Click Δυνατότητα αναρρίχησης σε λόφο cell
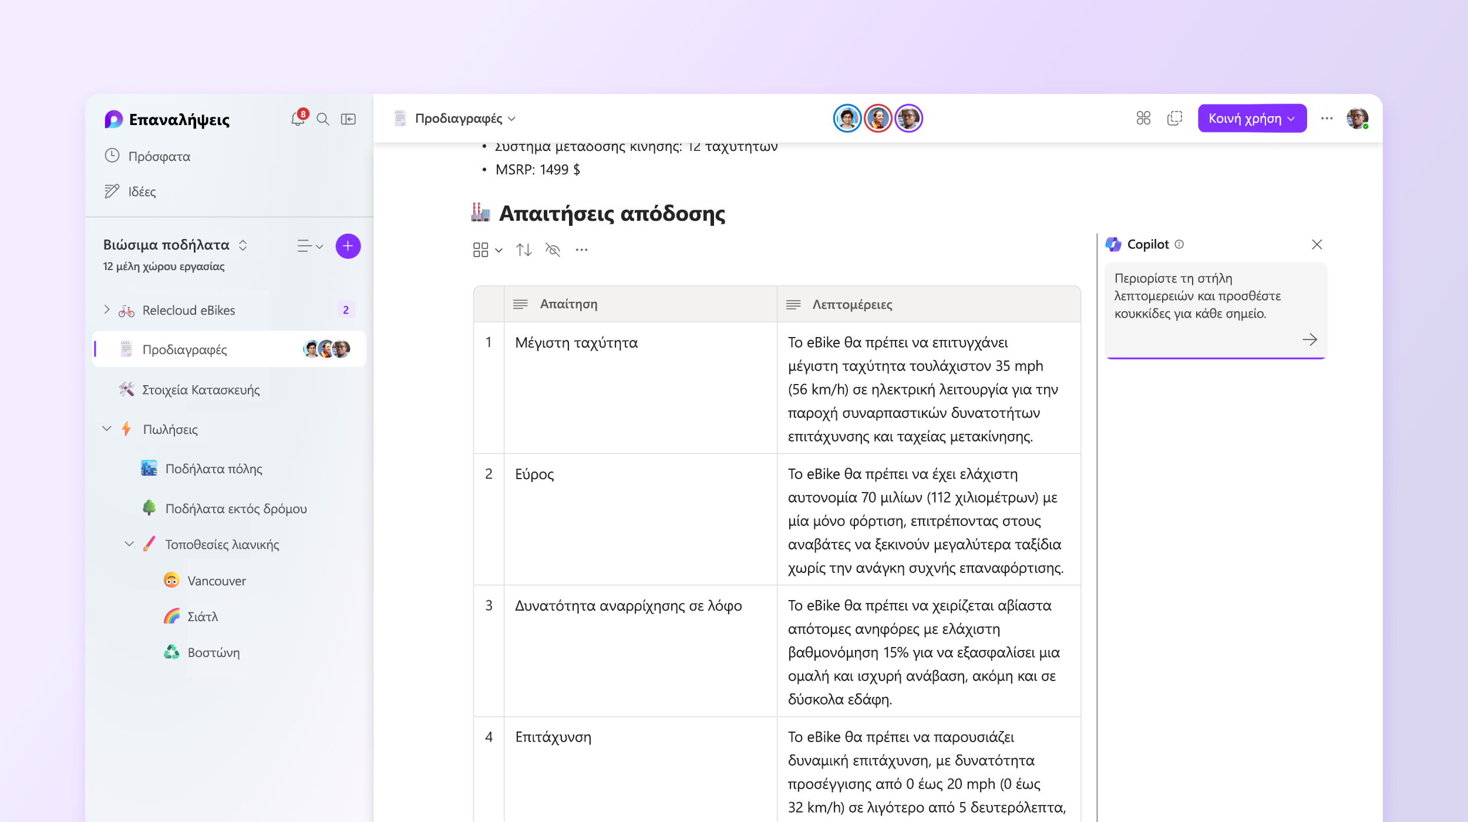 (640, 651)
